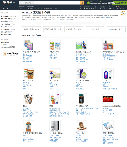Open the account services dropdown
The height and width of the screenshot is (147, 127).
click(91, 8)
